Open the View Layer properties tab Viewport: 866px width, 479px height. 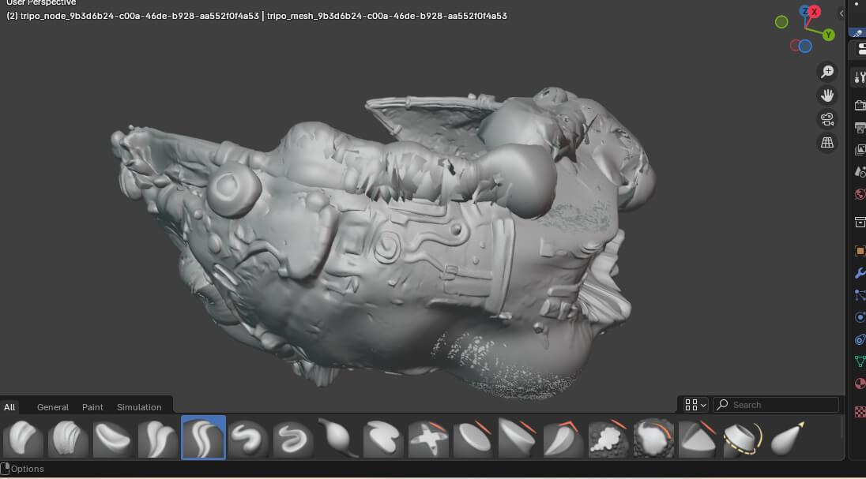tap(860, 150)
